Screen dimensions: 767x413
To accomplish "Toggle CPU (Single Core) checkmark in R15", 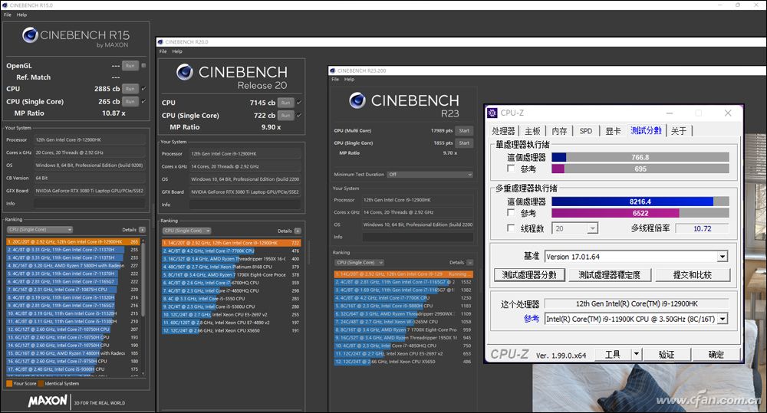I will point(143,101).
